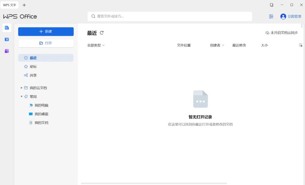Screen dimensions: 305x185
Task: Open the global settings sliders icon
Action: pos(271,17)
